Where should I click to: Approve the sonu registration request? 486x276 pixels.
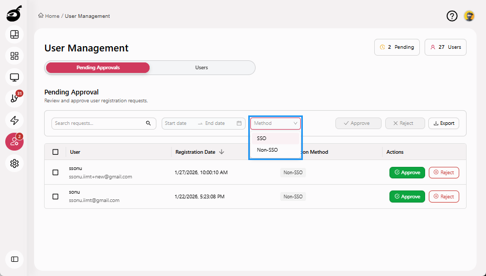click(407, 196)
